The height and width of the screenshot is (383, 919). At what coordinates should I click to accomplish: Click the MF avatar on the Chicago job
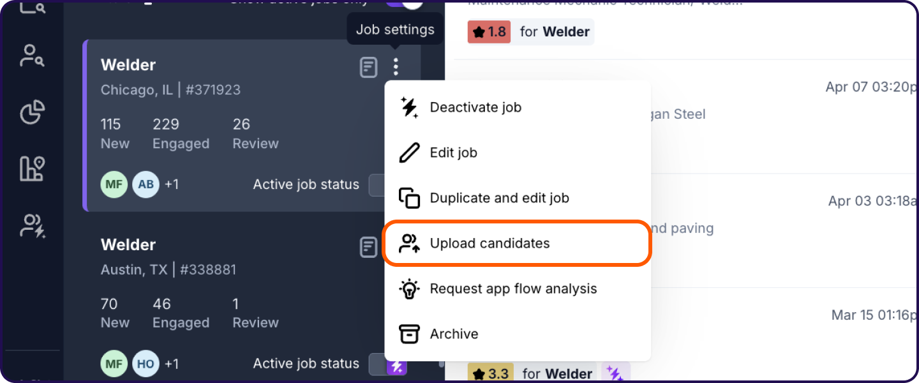(114, 184)
